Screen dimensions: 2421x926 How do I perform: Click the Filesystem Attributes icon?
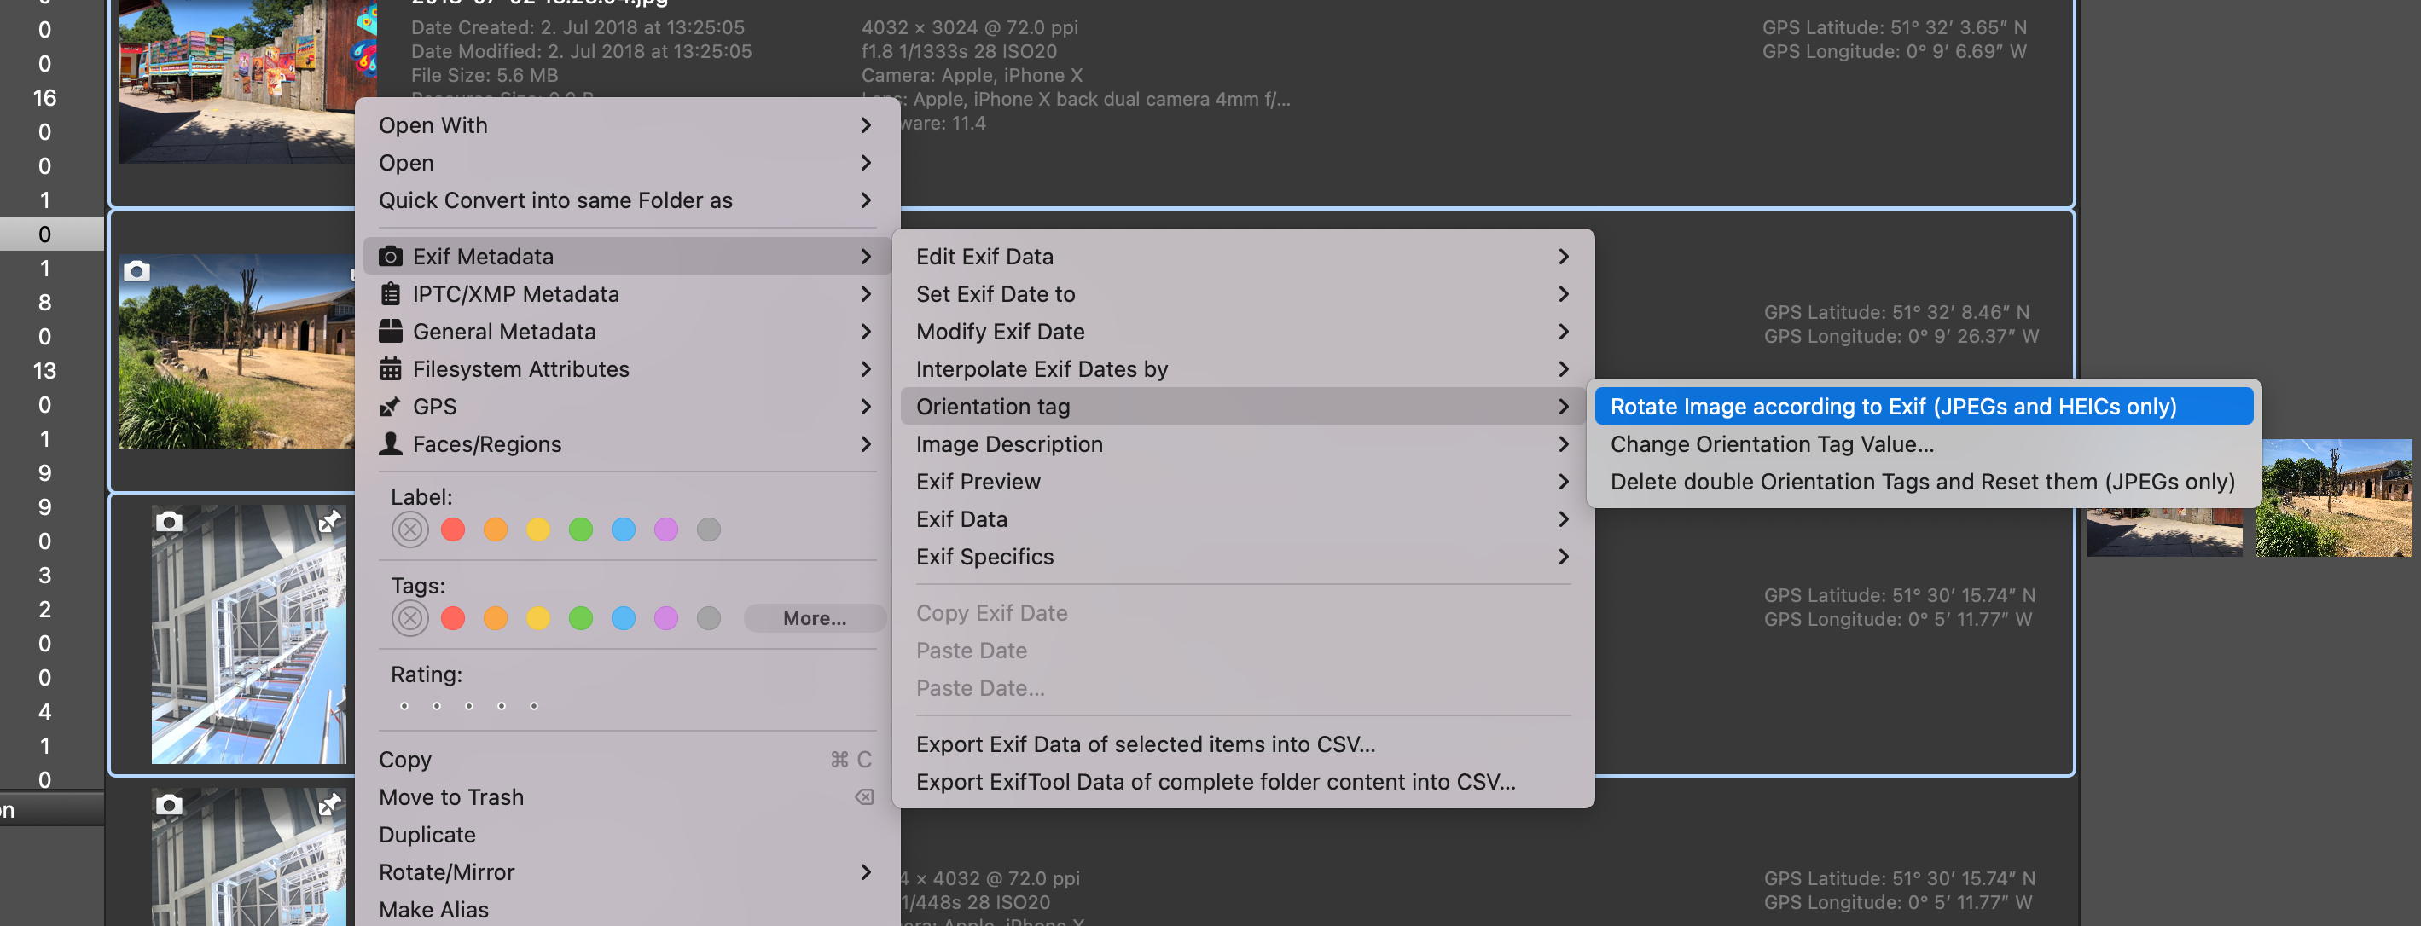coord(389,369)
